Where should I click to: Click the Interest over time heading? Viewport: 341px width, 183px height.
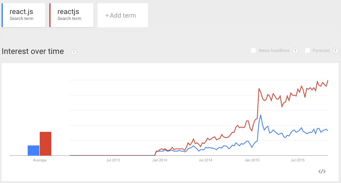[x=33, y=51]
